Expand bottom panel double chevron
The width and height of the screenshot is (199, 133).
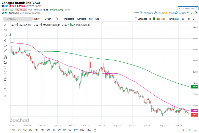coord(183,130)
